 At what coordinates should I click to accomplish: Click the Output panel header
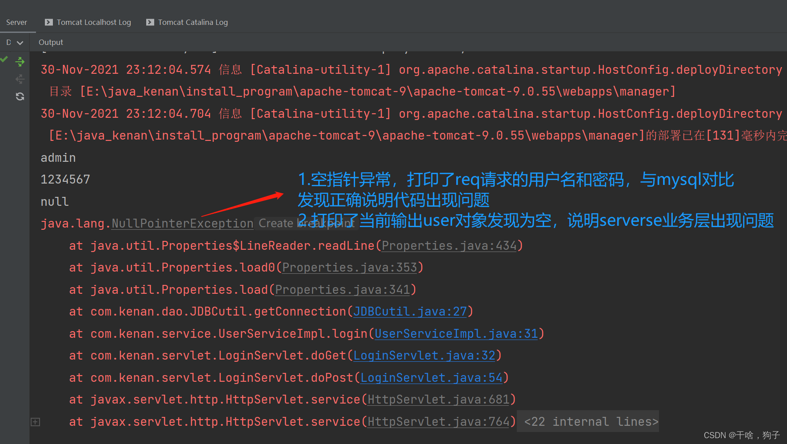[x=51, y=42]
